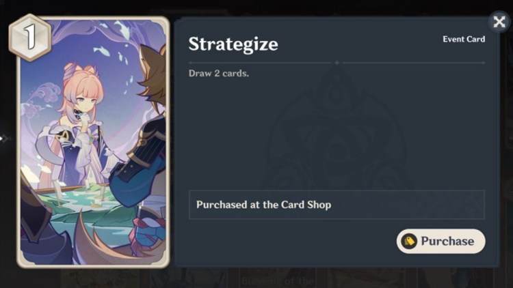Click the Purchase button text label

[447, 242]
